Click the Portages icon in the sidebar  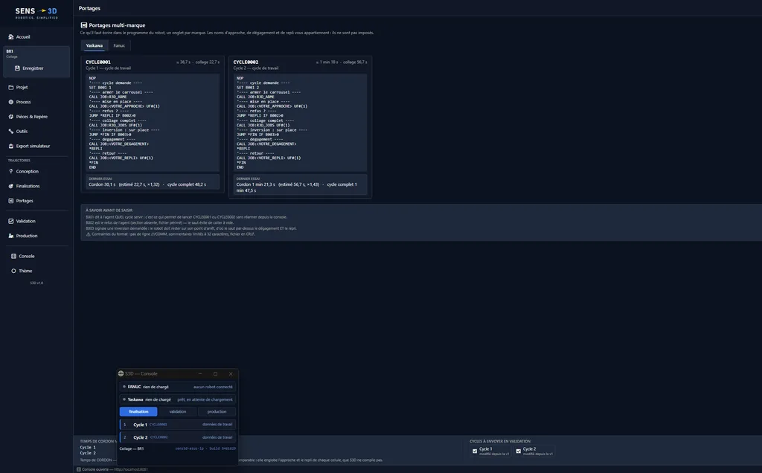tap(10, 201)
